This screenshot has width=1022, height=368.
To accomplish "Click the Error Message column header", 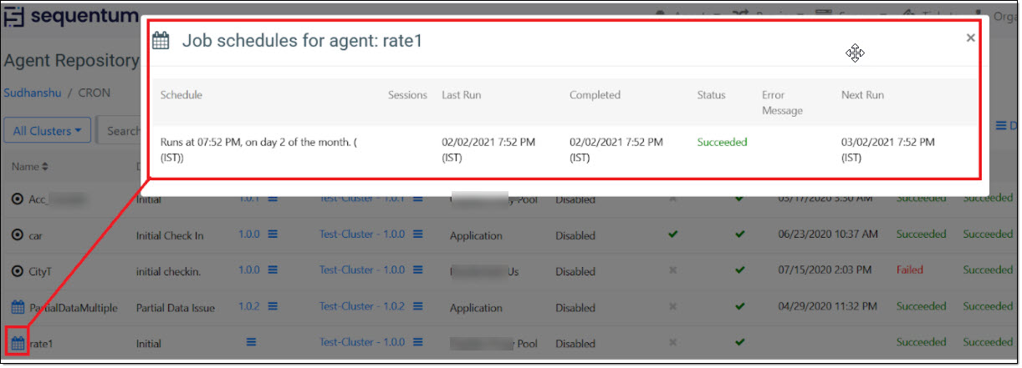I will [782, 103].
